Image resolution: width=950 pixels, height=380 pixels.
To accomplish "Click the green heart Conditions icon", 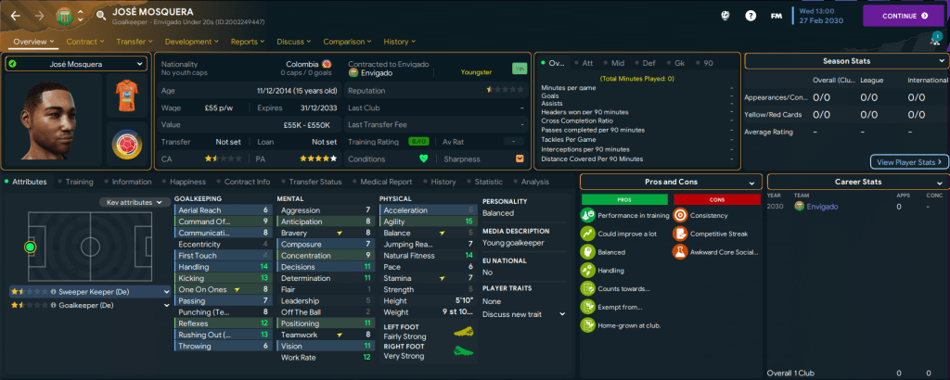I will coord(424,158).
